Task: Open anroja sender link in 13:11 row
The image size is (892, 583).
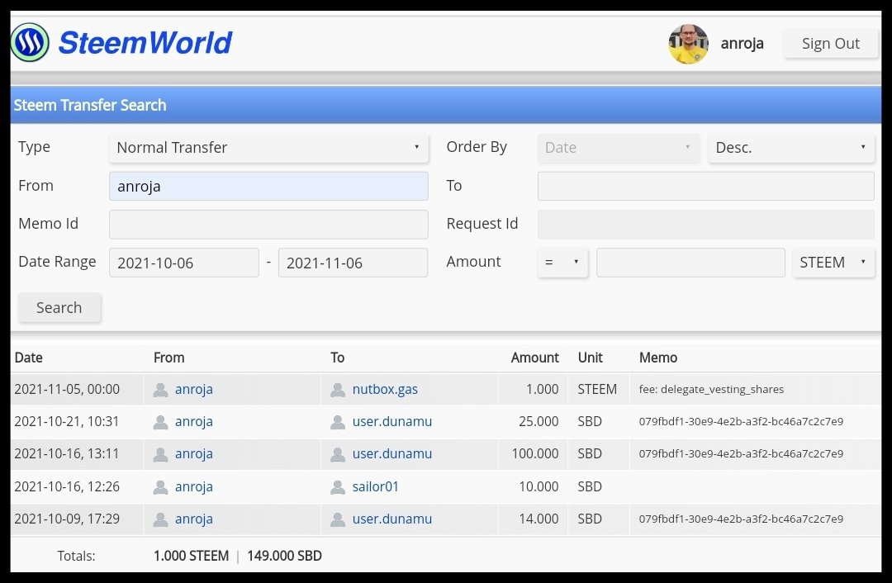Action: click(194, 454)
